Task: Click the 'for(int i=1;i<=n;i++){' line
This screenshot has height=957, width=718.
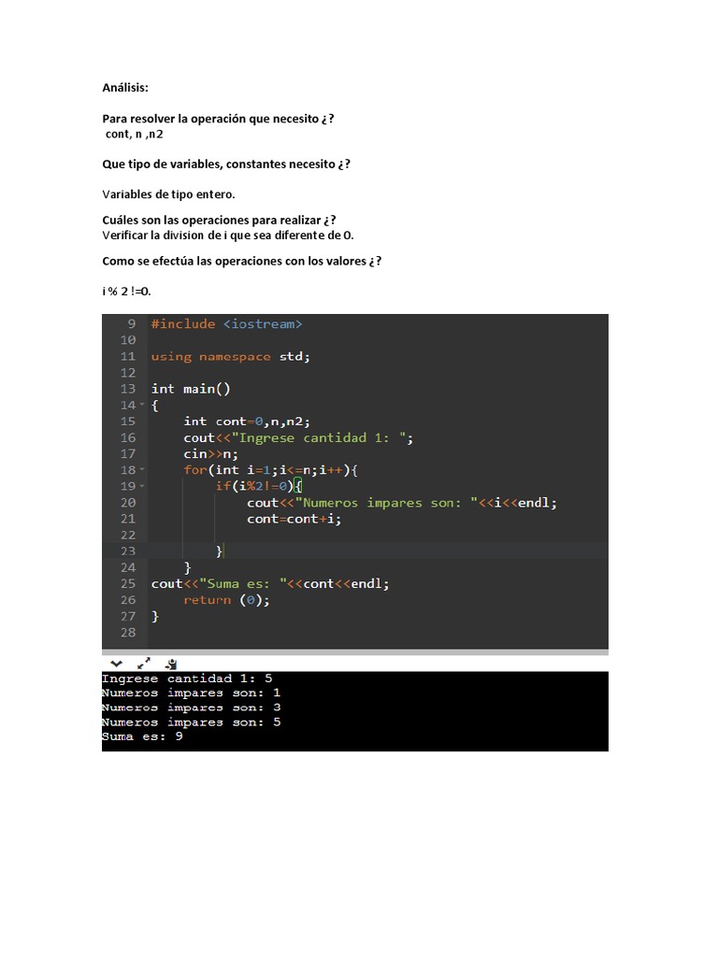Action: (x=270, y=470)
